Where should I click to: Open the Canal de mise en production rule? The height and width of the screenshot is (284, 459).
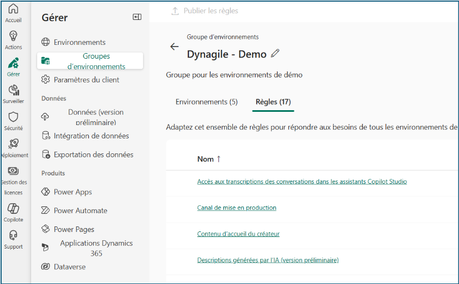coord(237,208)
